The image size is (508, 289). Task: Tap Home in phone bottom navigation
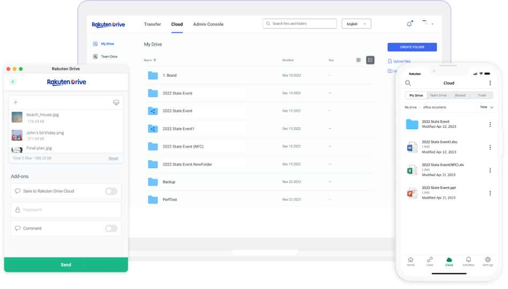411,262
